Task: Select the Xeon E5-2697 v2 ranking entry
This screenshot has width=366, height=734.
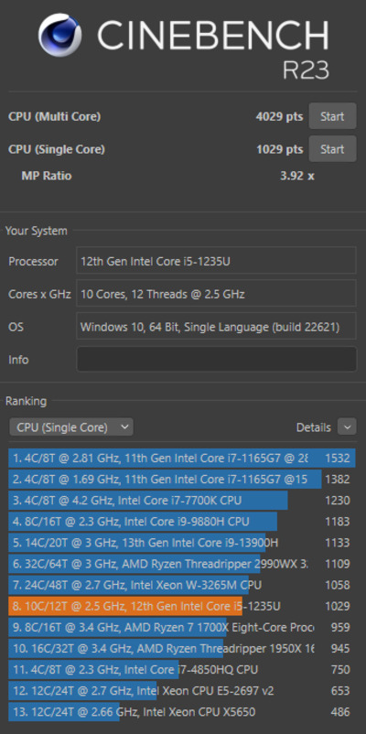Action: click(x=182, y=691)
